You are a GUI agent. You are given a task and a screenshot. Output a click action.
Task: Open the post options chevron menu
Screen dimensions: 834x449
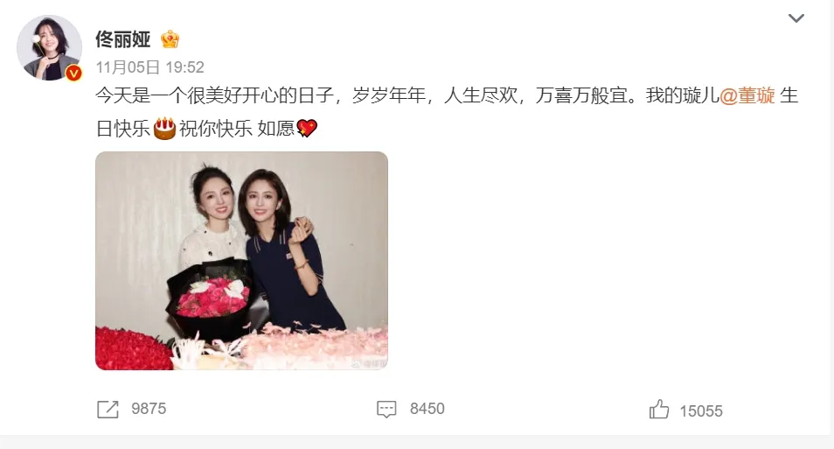pos(796,18)
